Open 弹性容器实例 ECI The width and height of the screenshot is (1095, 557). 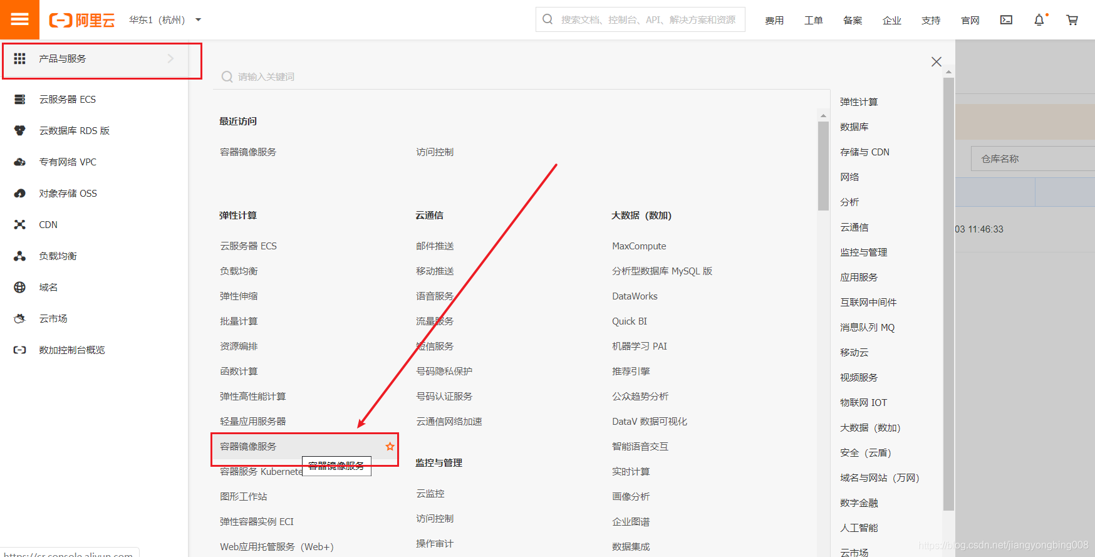[x=256, y=521]
